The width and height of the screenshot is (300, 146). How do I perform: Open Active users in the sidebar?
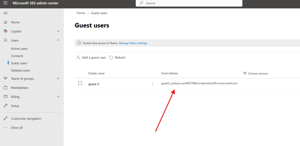pos(19,49)
